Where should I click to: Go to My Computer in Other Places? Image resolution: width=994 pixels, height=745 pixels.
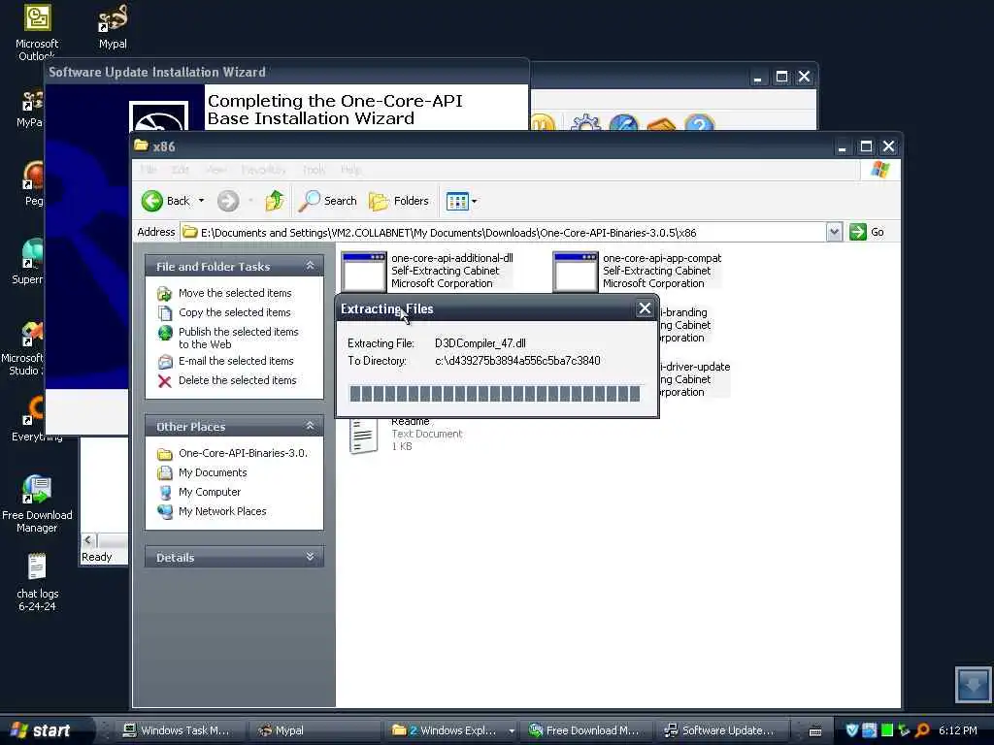click(210, 492)
